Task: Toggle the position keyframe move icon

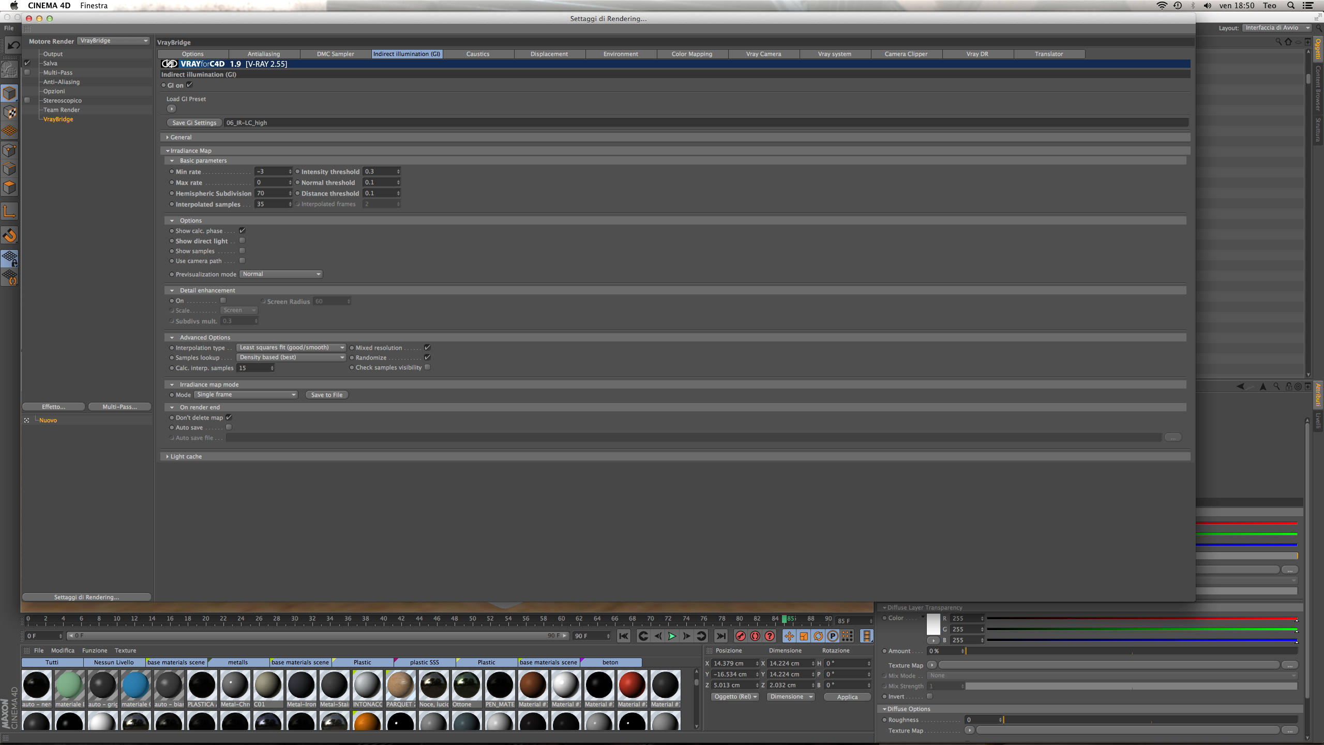Action: 789,636
